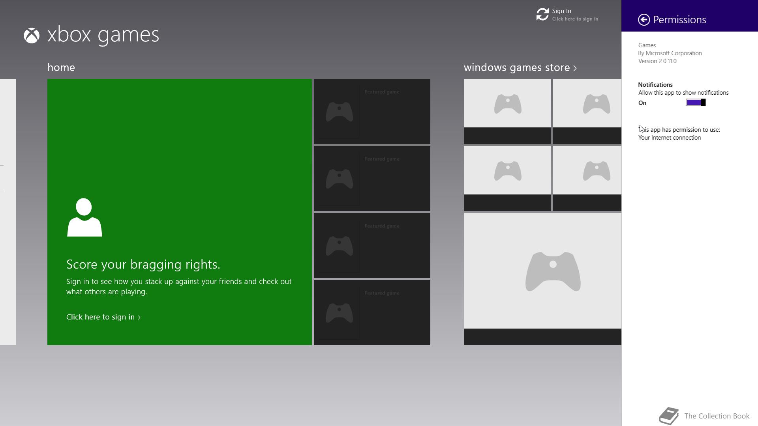Image resolution: width=758 pixels, height=426 pixels.
Task: Open the second Featured game tile
Action: 372,178
